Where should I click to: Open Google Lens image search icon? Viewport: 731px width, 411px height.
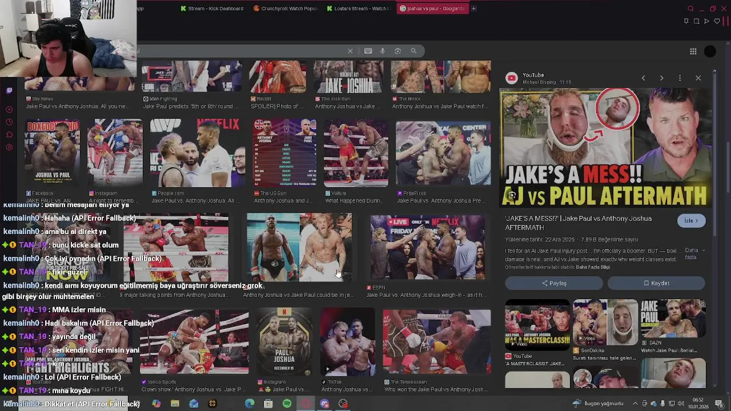(398, 51)
